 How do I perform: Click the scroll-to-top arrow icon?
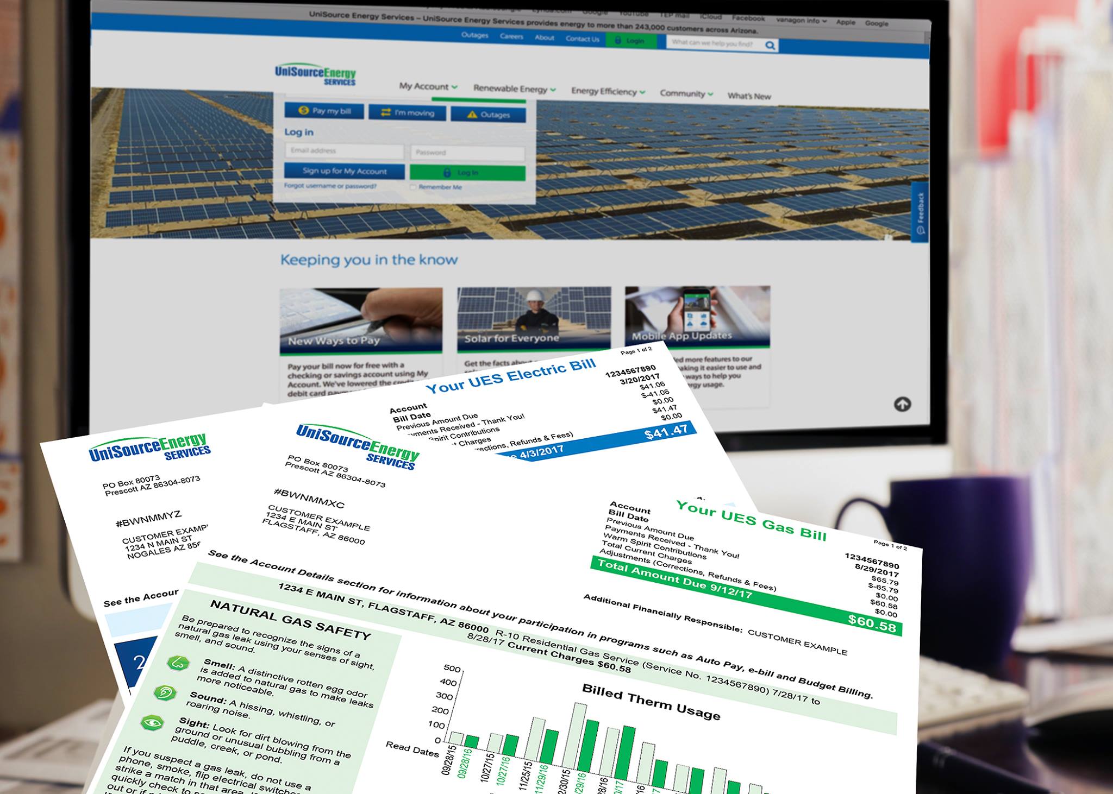(x=902, y=404)
